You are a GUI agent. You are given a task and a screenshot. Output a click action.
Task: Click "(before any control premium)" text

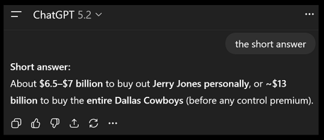(x=250, y=101)
